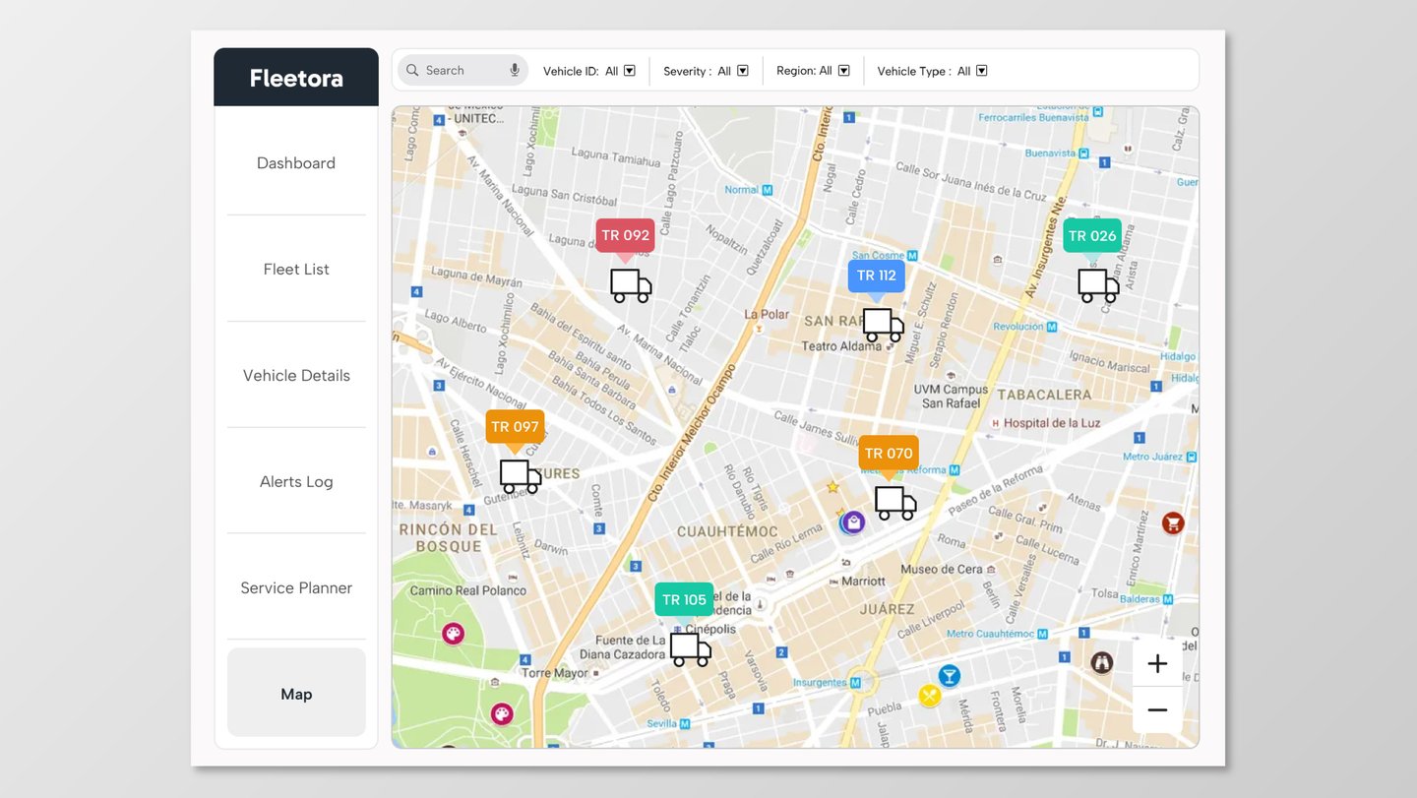This screenshot has width=1417, height=798.
Task: Click the blue cocktail glass map marker
Action: [949, 675]
